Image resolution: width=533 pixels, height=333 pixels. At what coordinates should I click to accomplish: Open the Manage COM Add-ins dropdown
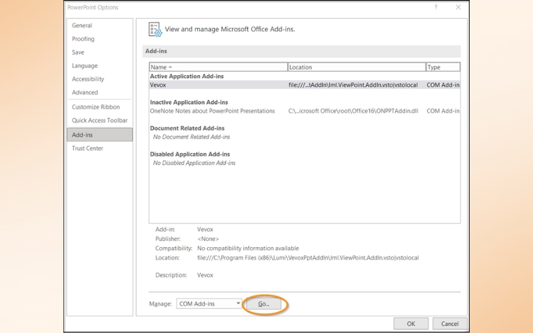[x=209, y=304]
